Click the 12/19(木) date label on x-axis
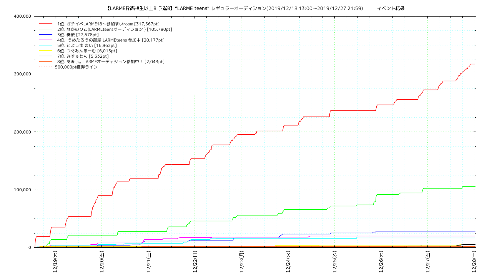 [55, 262]
